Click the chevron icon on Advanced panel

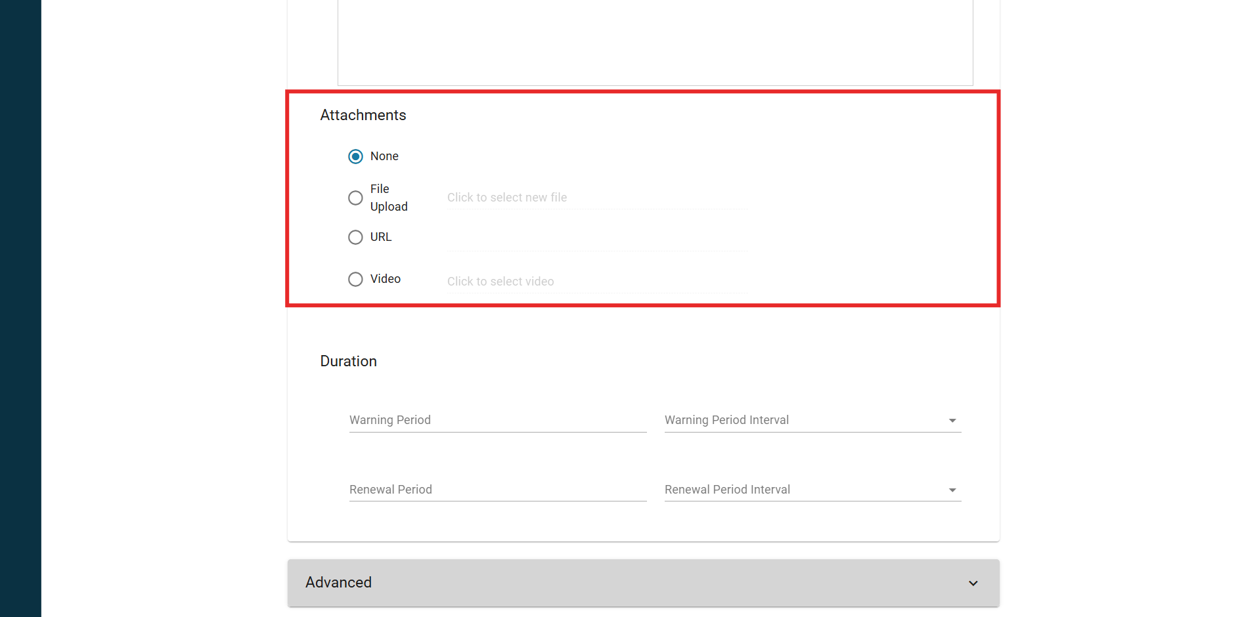click(973, 583)
